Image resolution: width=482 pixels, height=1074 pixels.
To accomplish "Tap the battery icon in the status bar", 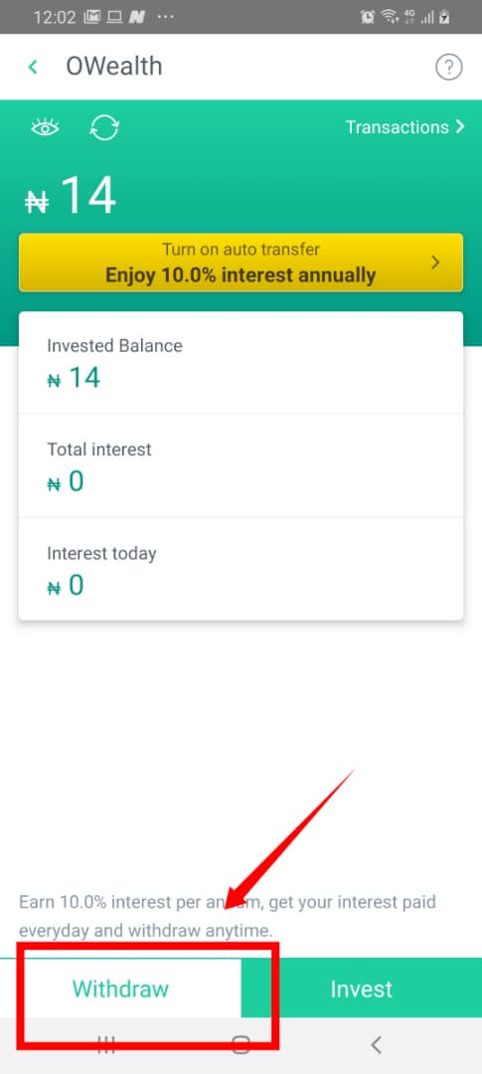I will pyautogui.click(x=445, y=17).
